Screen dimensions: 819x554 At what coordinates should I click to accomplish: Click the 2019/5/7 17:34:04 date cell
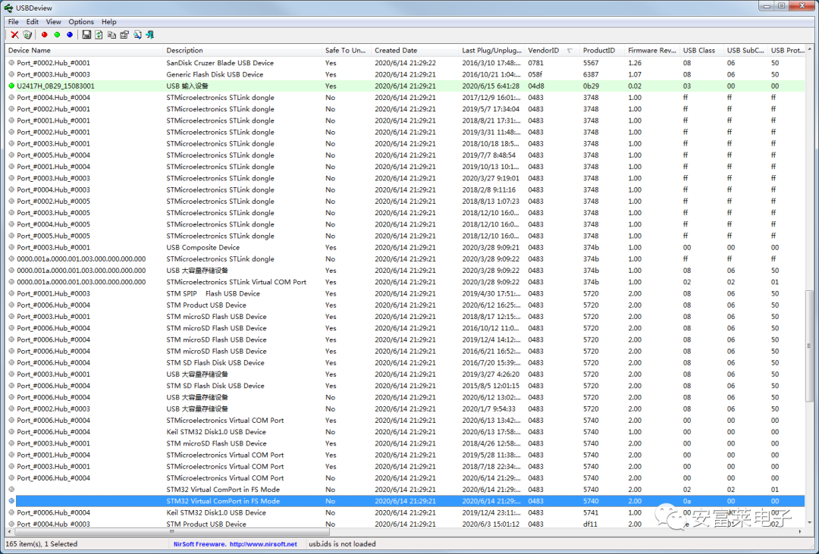(x=491, y=109)
